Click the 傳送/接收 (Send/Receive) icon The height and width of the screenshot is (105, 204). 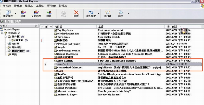91,13
